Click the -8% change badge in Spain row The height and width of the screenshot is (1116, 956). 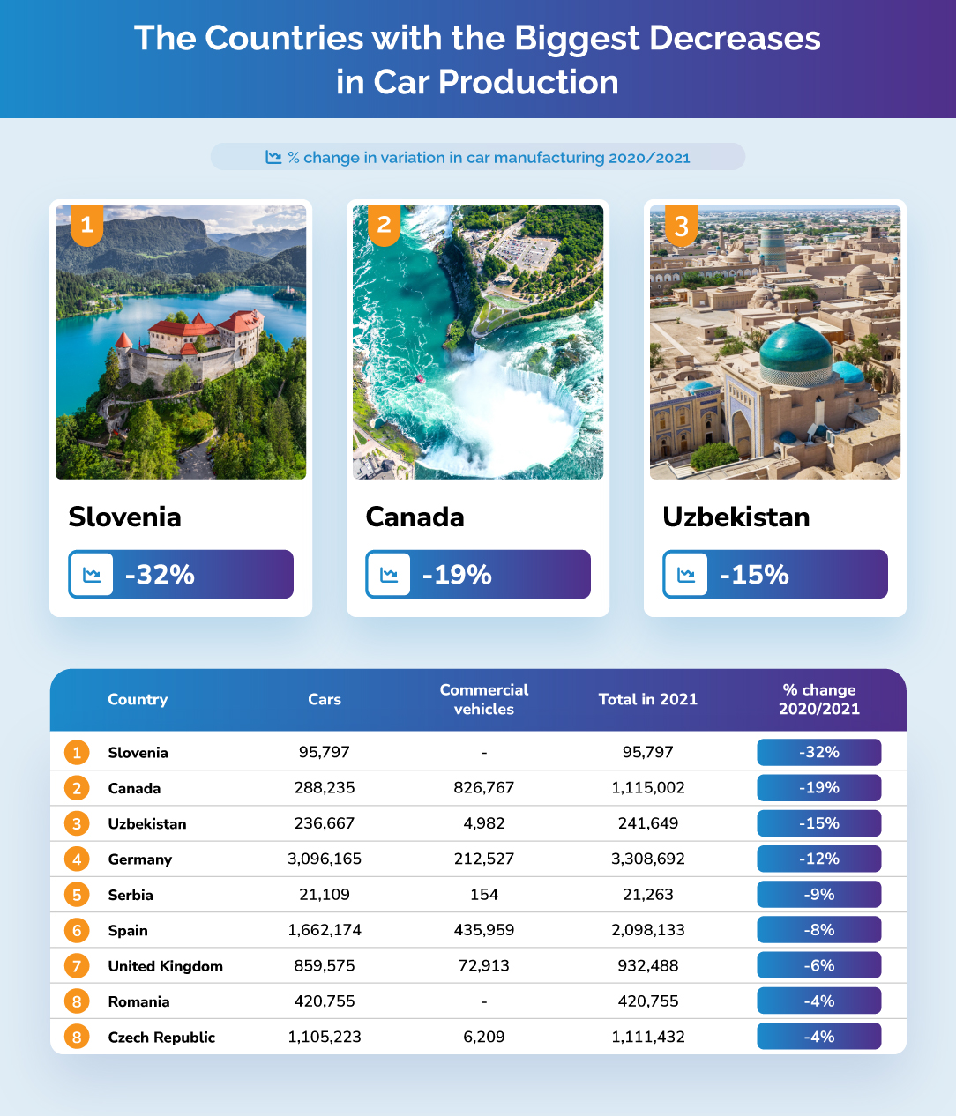tap(818, 930)
